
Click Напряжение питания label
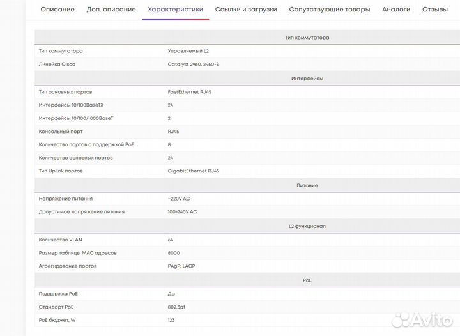point(65,199)
